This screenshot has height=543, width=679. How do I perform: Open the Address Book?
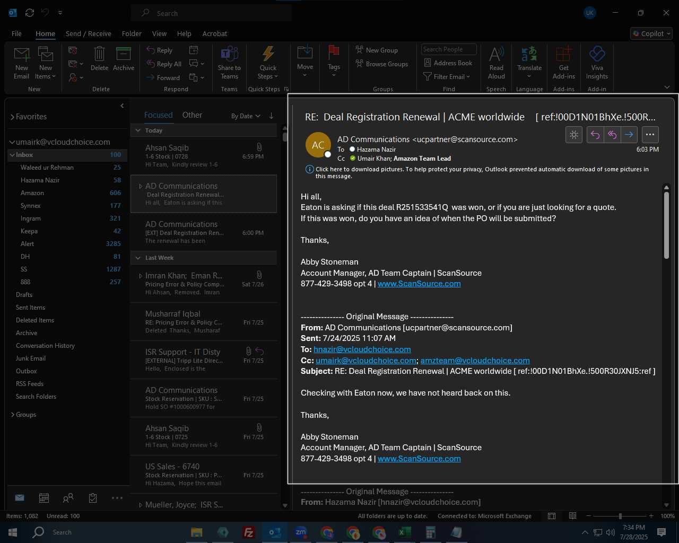coord(448,63)
